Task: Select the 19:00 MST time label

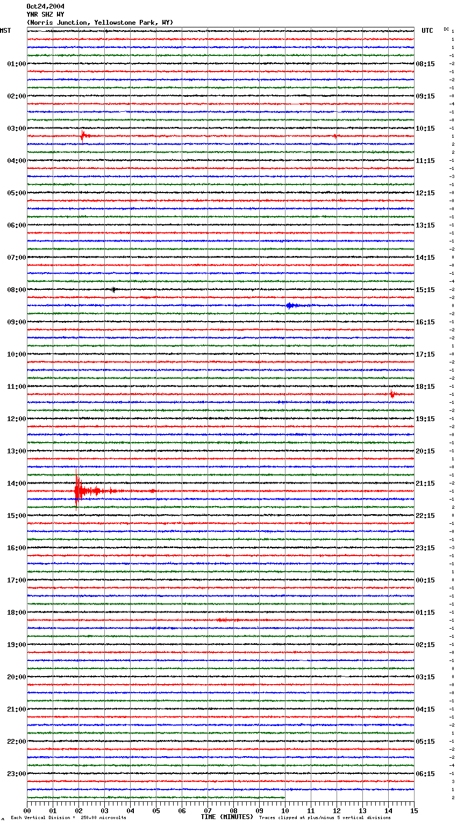Action: coord(17,645)
